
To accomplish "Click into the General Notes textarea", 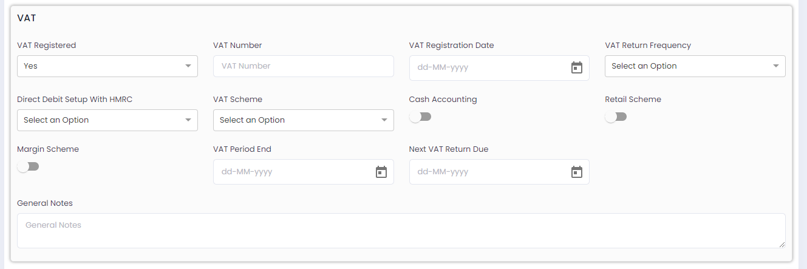I will coord(401,231).
